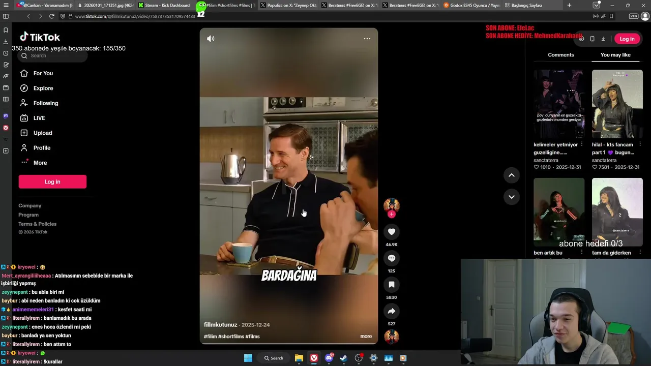Open Discord from taskbar

tap(329, 358)
